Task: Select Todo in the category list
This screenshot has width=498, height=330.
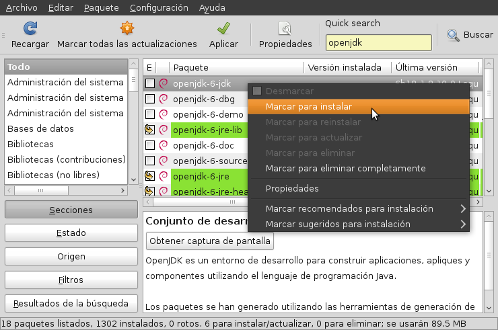Action: click(x=66, y=67)
